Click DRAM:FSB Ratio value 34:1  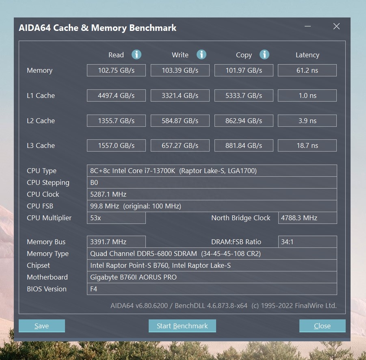(308, 242)
